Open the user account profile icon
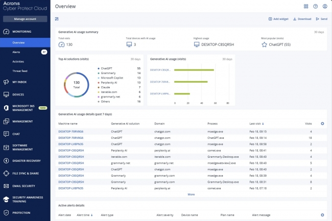332x221 pixels. click(x=324, y=6)
